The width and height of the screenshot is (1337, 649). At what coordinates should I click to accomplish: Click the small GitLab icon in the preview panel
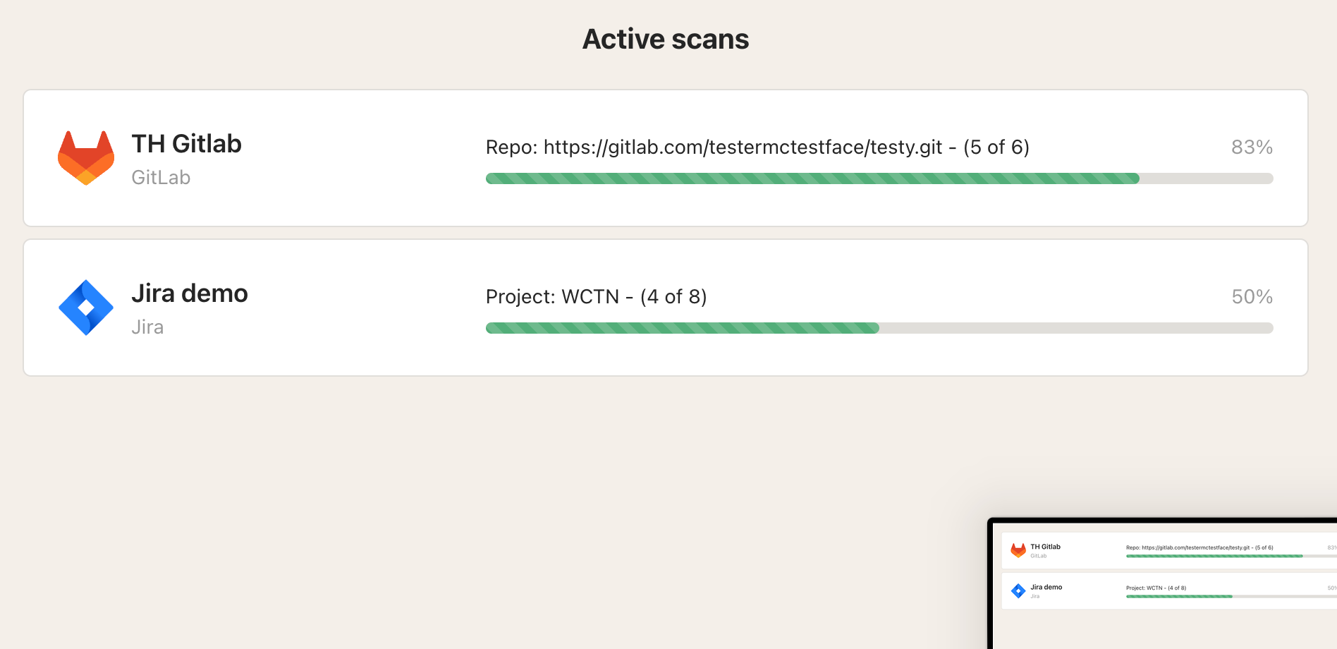1018,550
